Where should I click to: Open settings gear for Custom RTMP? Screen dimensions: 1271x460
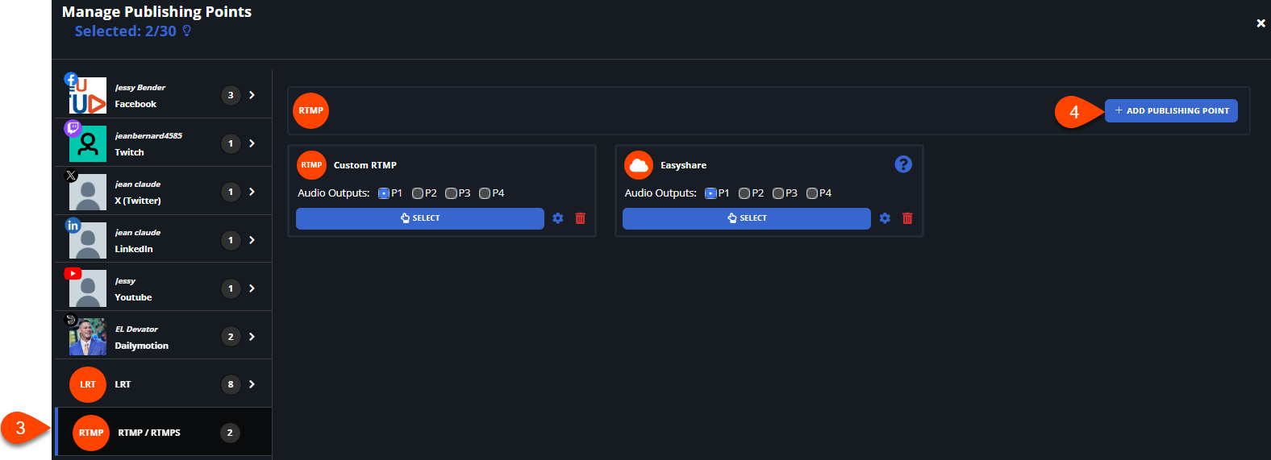click(558, 218)
